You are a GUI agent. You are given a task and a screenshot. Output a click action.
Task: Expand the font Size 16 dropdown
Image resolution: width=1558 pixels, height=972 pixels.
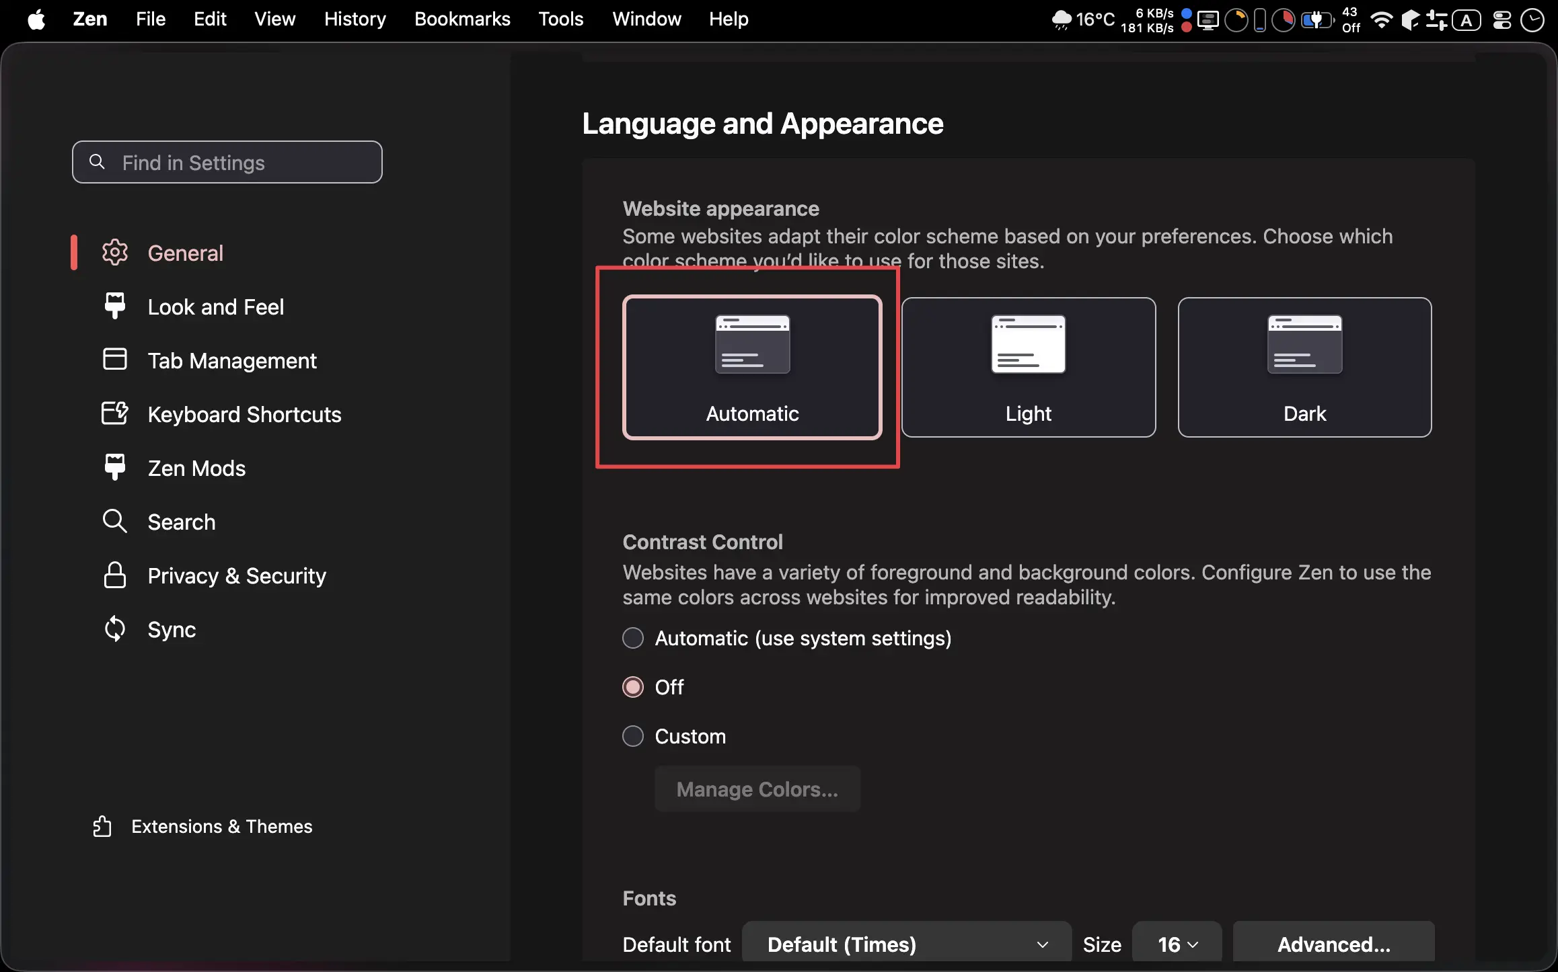pos(1177,944)
